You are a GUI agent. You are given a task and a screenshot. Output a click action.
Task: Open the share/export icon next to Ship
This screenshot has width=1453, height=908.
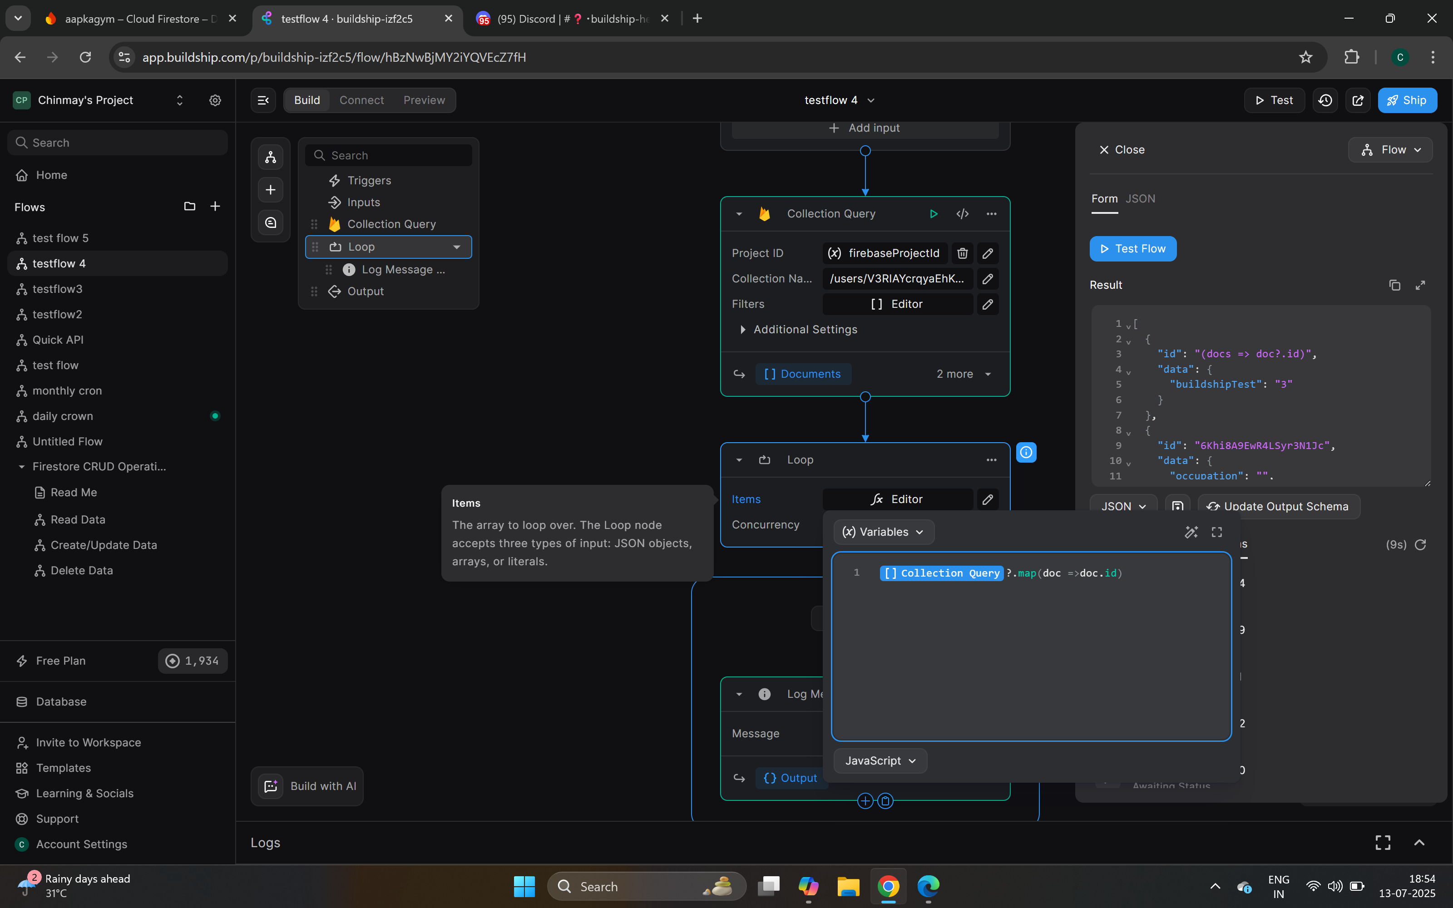1358,100
